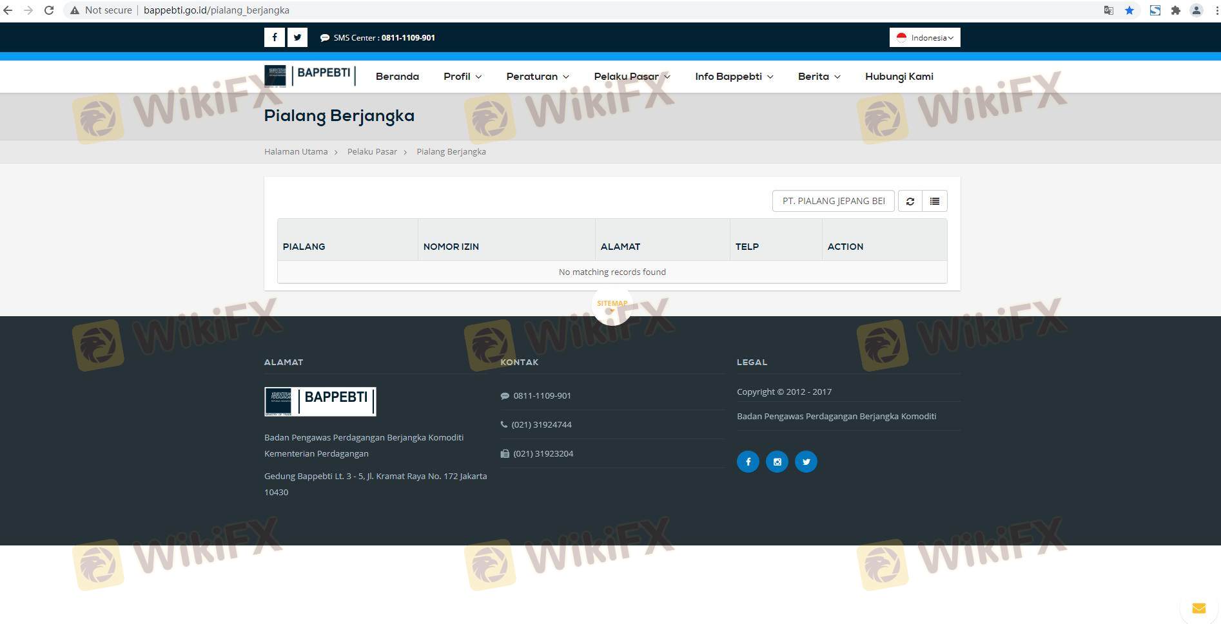This screenshot has height=624, width=1221.
Task: Click footer Instagram round icon
Action: click(x=777, y=462)
